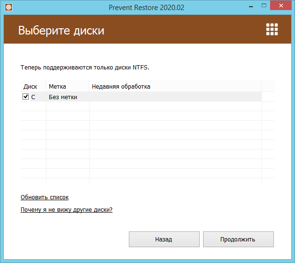Screen dimensions: 295x263
Task: Click the Prevent Restore app icon in title bar
Action: [x=9, y=7]
